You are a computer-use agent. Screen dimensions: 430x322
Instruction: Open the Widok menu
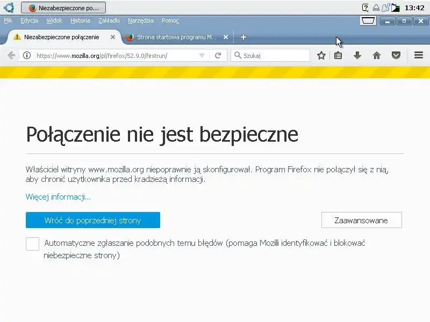pyautogui.click(x=54, y=20)
